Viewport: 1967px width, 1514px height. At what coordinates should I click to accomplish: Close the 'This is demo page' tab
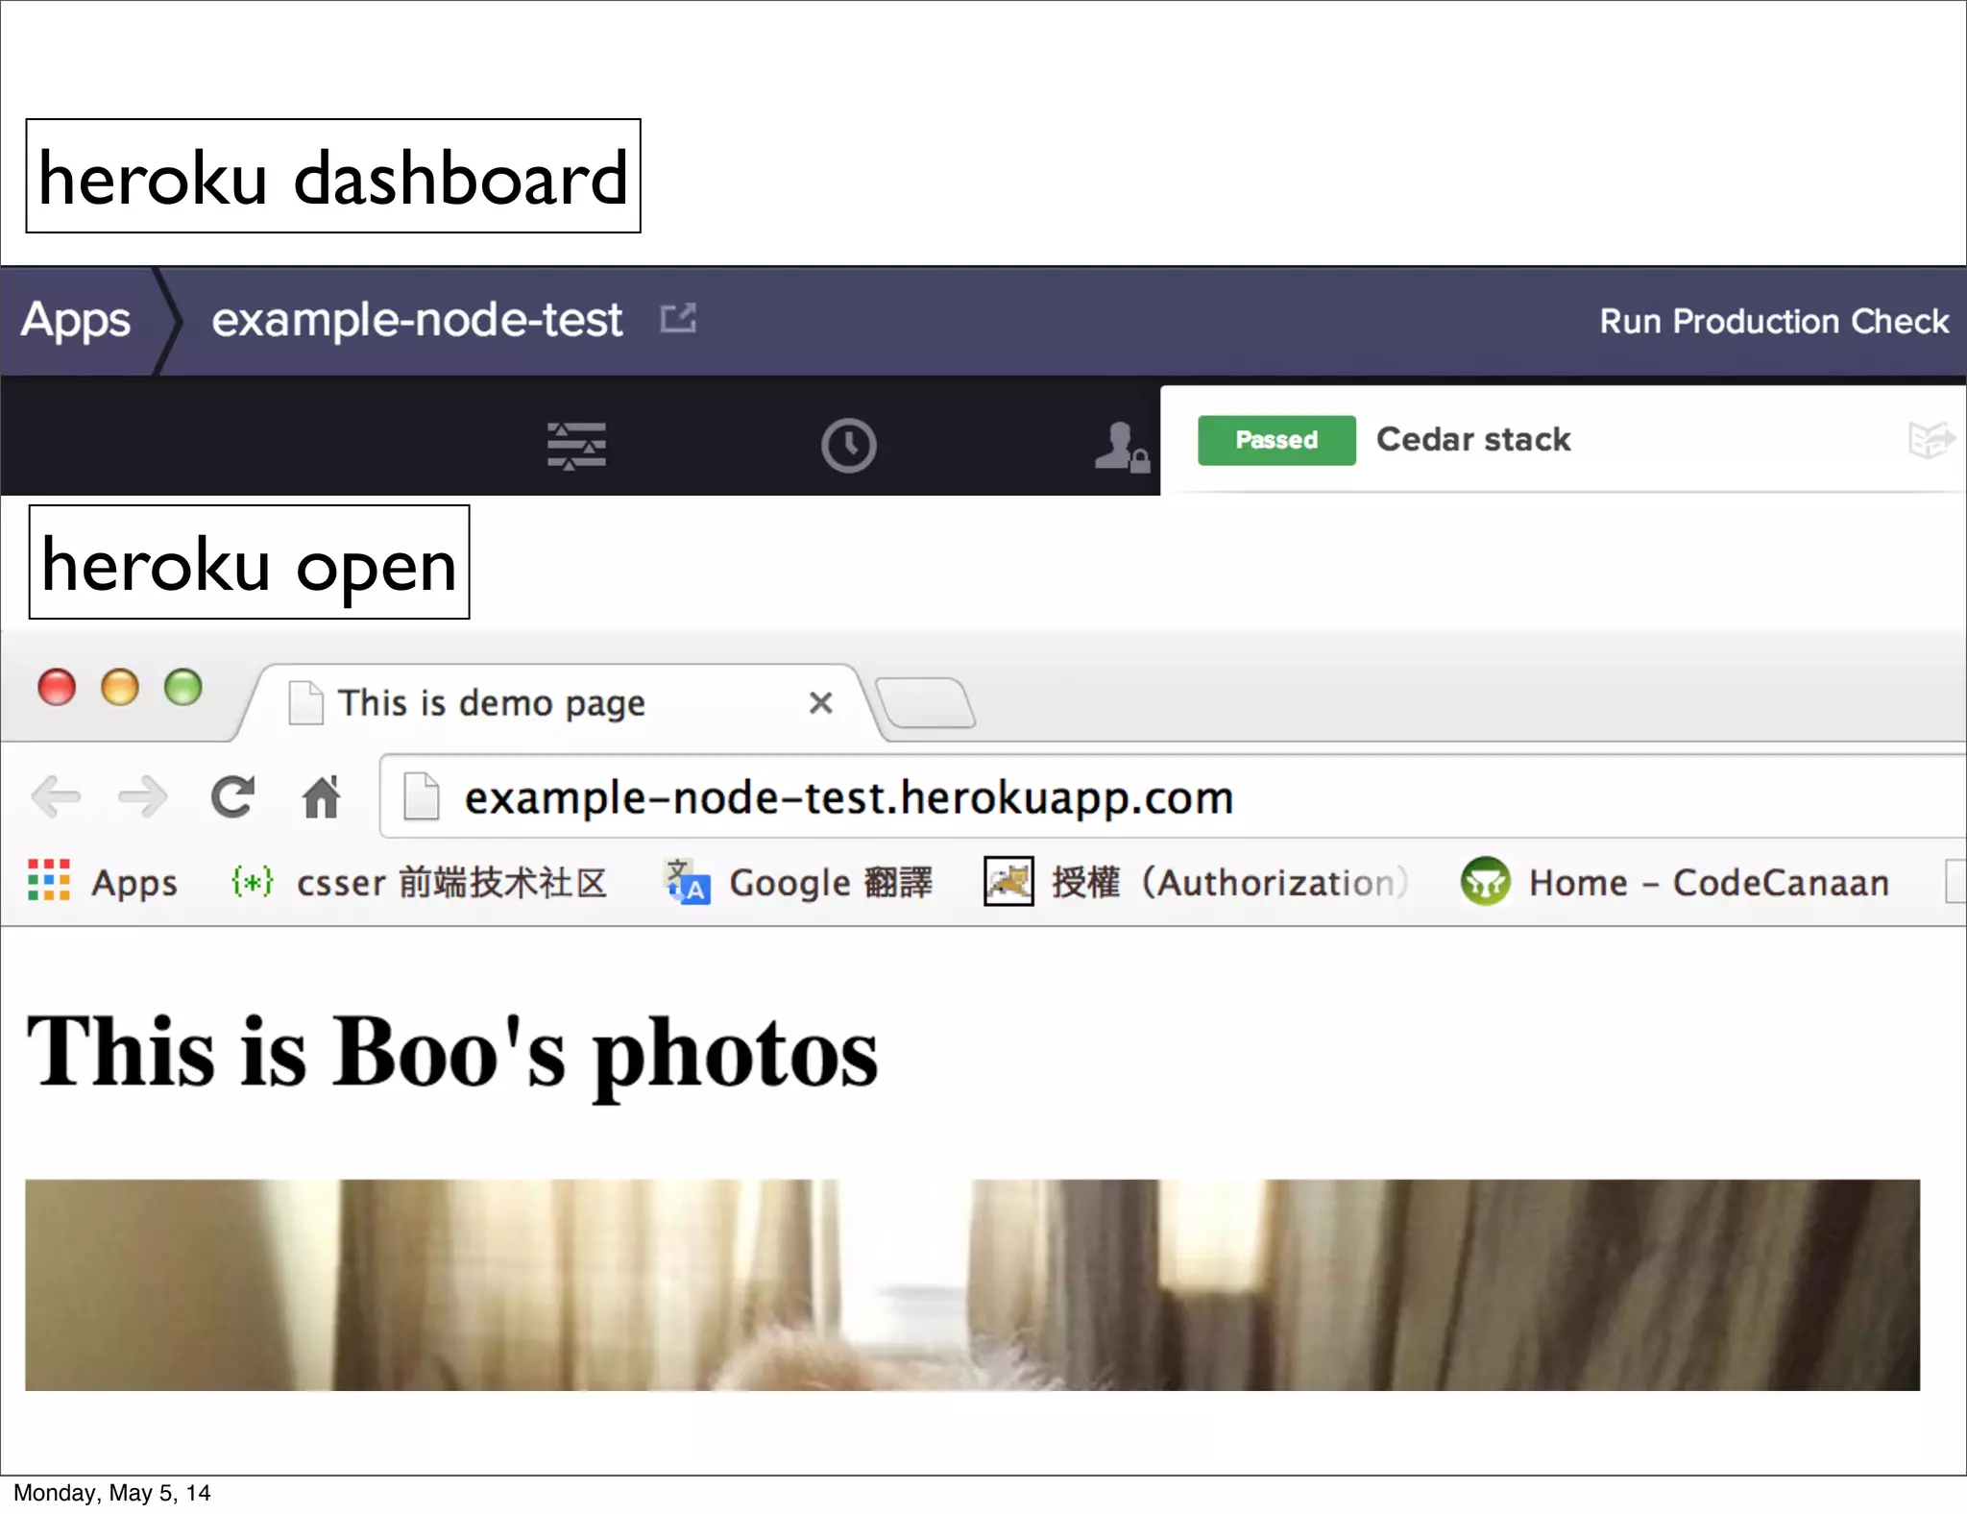pyautogui.click(x=820, y=703)
